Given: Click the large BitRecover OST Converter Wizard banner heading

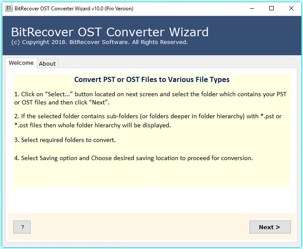Looking at the screenshot, I should [110, 32].
